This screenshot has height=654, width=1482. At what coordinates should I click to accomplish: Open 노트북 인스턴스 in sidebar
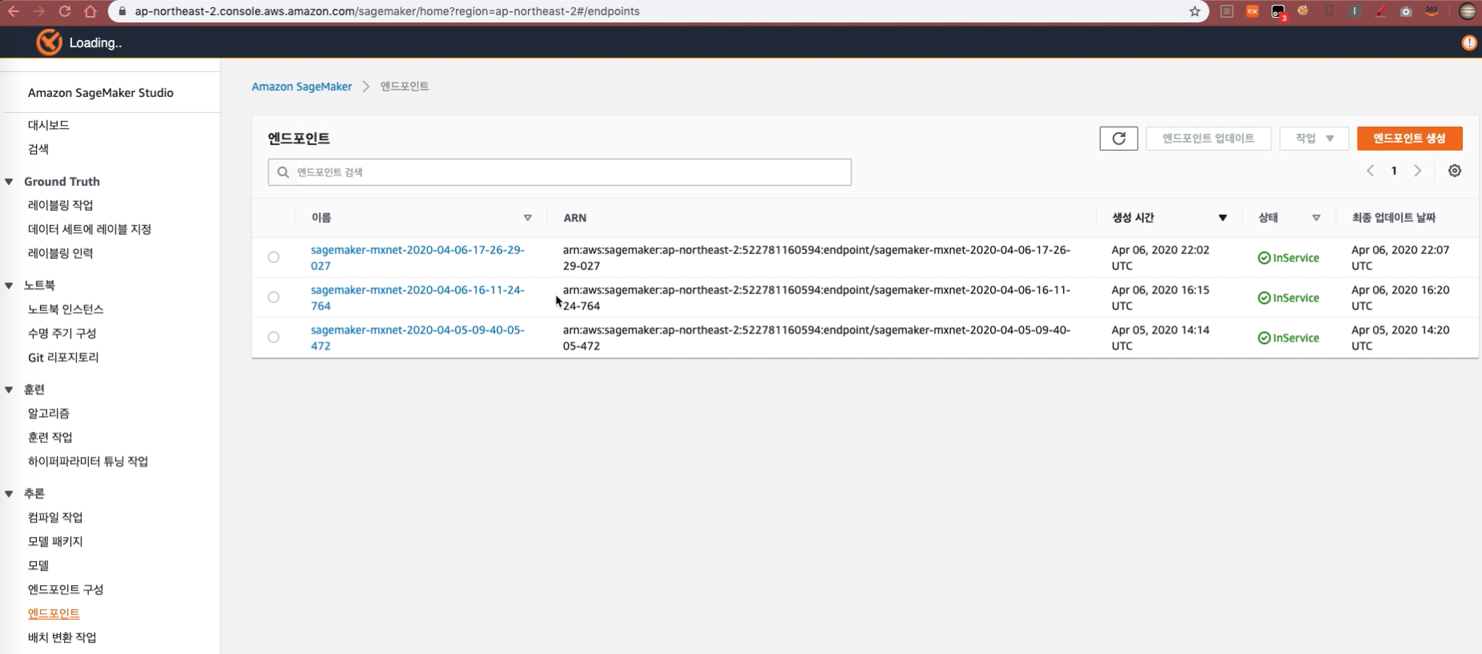coord(66,309)
